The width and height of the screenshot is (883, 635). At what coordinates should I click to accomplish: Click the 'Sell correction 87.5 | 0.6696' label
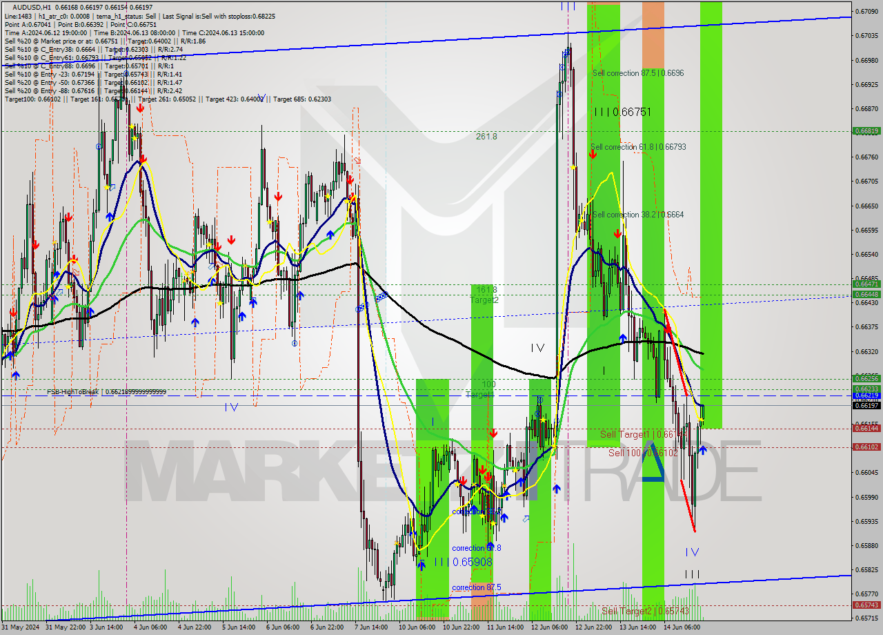click(638, 72)
